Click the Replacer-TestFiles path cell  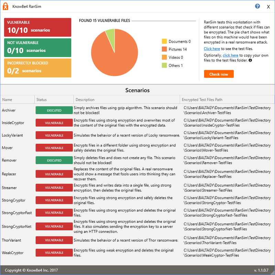coord(227,174)
